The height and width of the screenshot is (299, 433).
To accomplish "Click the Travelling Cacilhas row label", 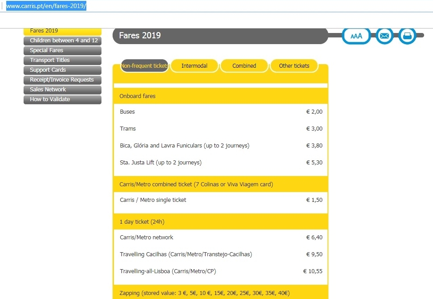I will 186,254.
